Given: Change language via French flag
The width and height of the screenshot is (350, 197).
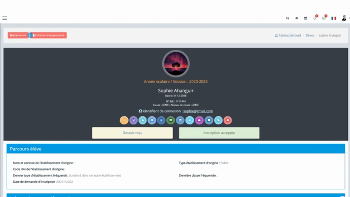Looking at the screenshot, I should coord(334,18).
